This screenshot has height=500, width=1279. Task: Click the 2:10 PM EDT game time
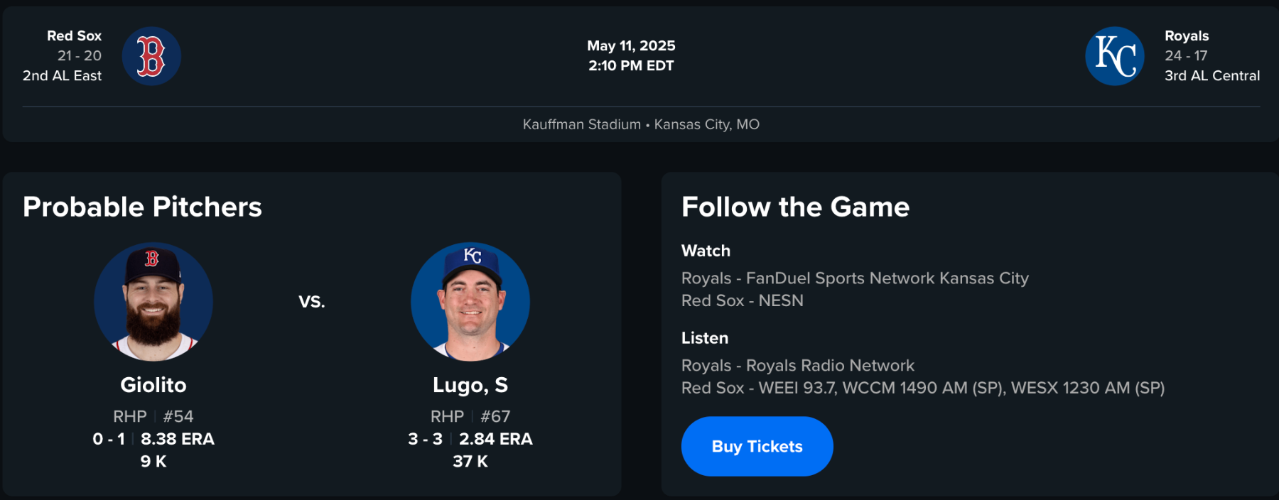point(631,65)
